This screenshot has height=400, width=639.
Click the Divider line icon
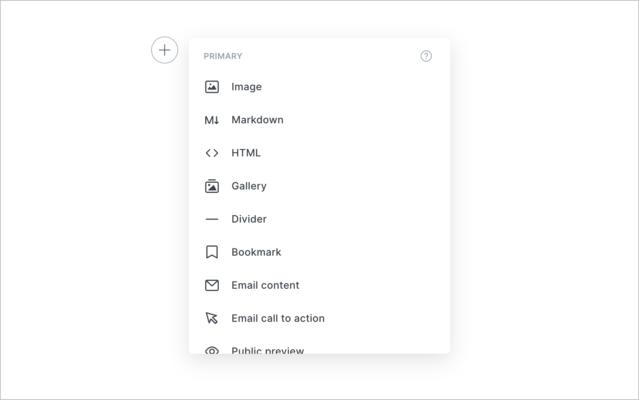pos(212,219)
